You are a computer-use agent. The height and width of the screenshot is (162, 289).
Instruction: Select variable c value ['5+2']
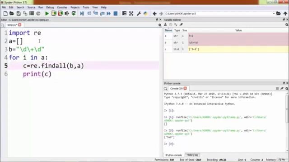coord(238,49)
